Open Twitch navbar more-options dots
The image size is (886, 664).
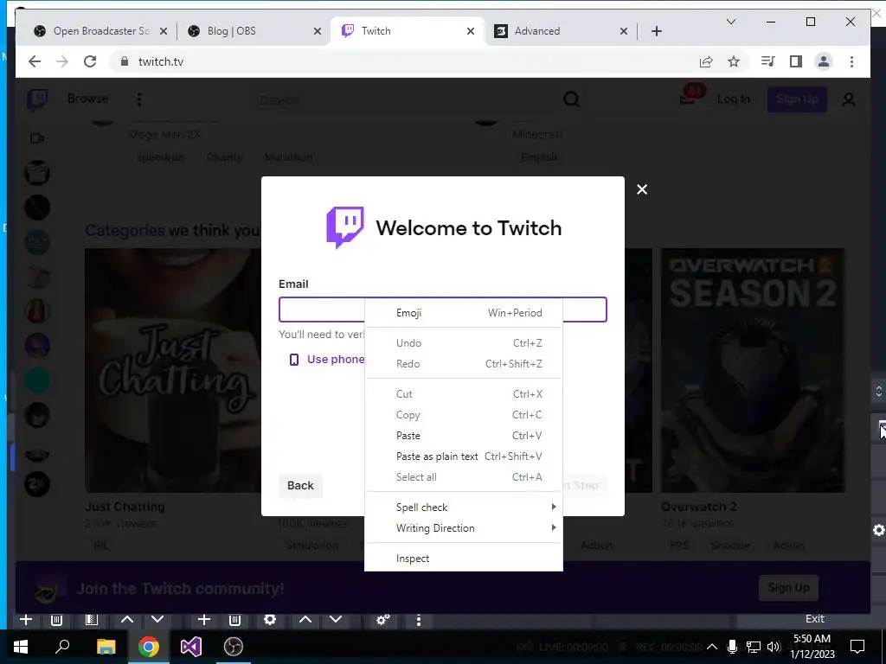click(x=139, y=99)
